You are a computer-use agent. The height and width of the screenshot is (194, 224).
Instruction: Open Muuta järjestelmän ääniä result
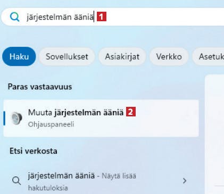[101, 118]
